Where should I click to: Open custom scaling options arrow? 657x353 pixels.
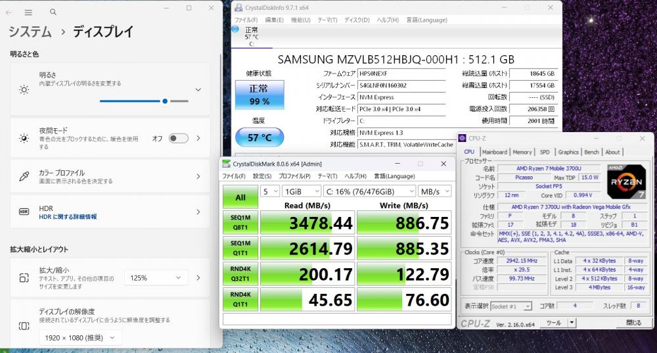pos(198,278)
